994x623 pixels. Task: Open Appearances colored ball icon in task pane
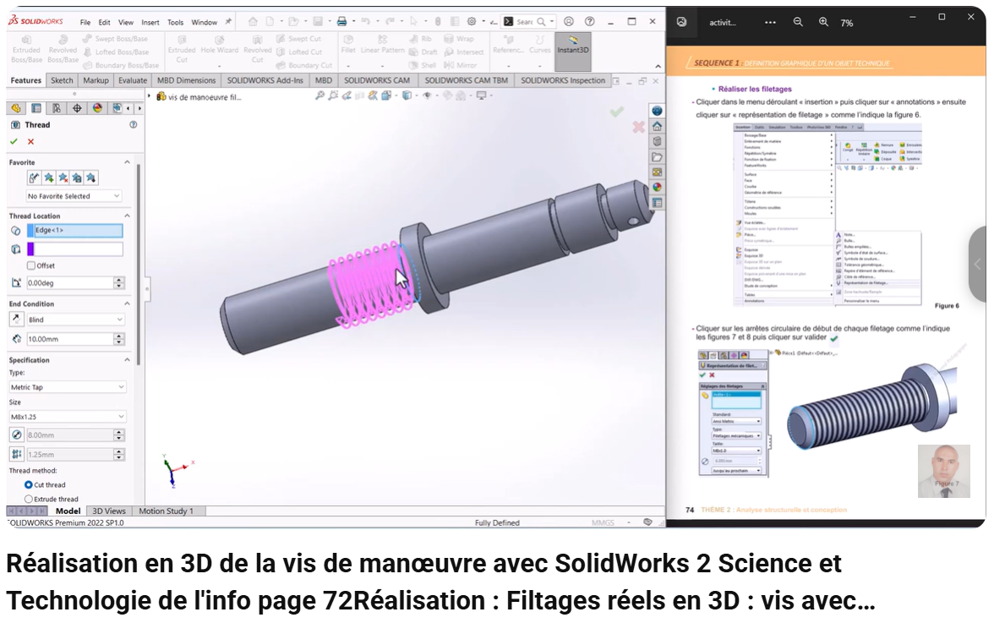coord(657,188)
